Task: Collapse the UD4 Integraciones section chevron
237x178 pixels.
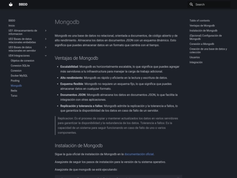Action: [x=46, y=56]
